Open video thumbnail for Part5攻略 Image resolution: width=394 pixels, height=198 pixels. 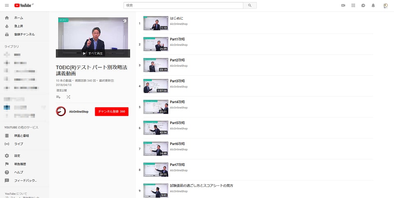156,128
